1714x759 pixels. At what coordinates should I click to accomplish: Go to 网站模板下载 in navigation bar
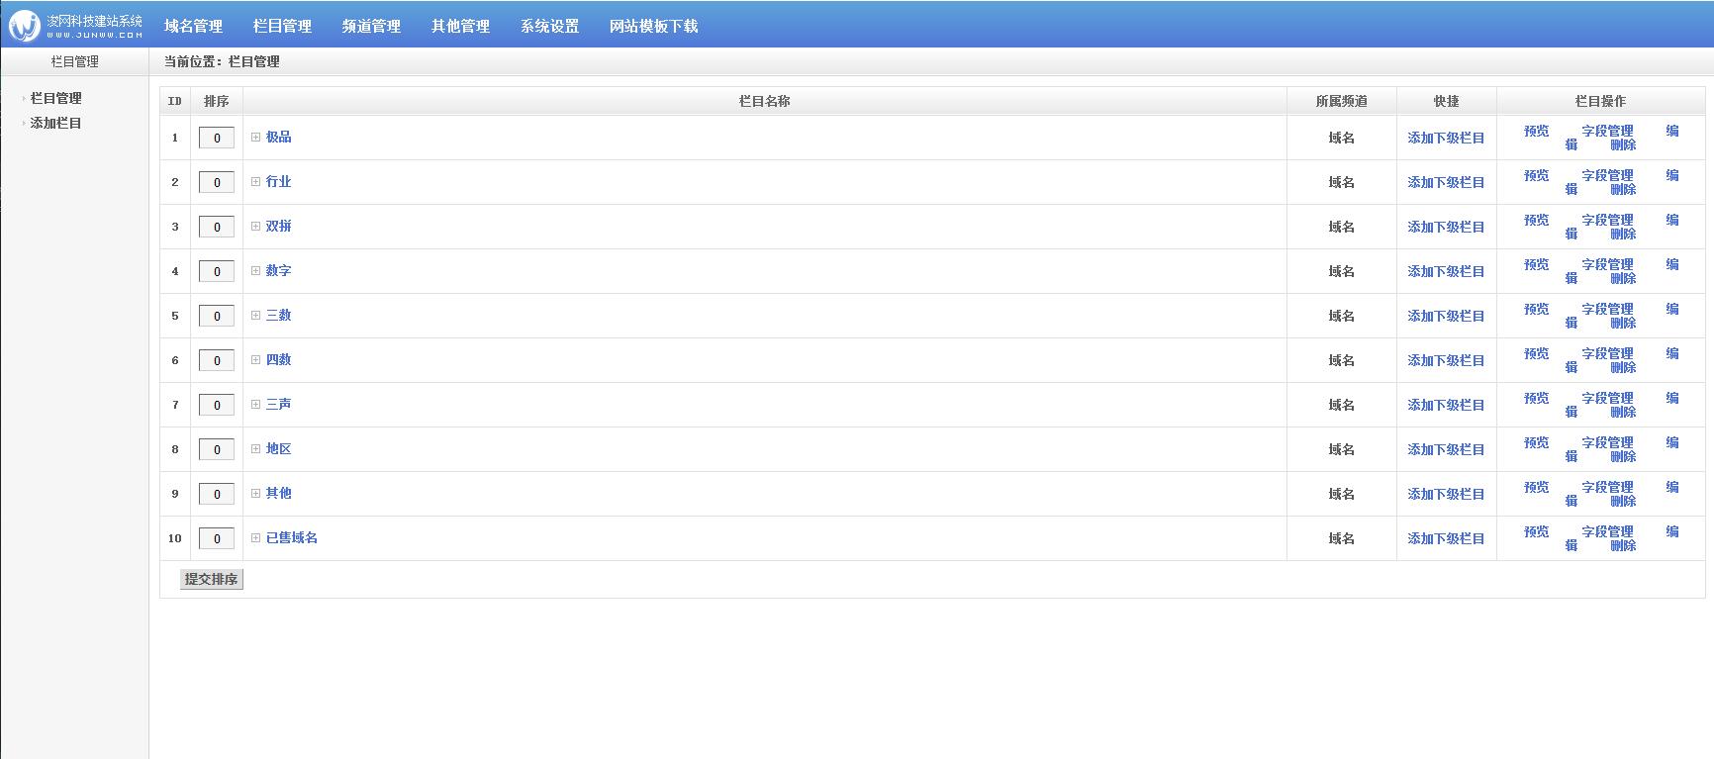pyautogui.click(x=653, y=27)
